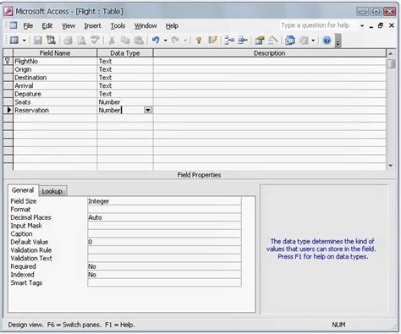Select the Origin field name cell
This screenshot has width=401, height=334.
[55, 69]
